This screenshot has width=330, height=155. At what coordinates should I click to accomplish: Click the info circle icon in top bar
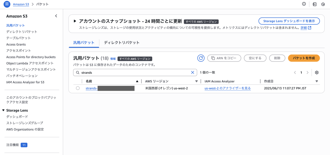coord(304,4)
